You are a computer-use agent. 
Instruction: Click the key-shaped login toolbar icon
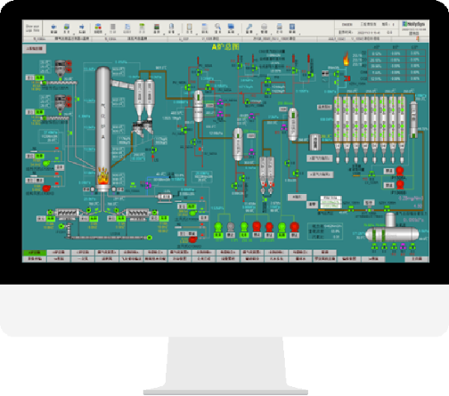click(x=249, y=26)
